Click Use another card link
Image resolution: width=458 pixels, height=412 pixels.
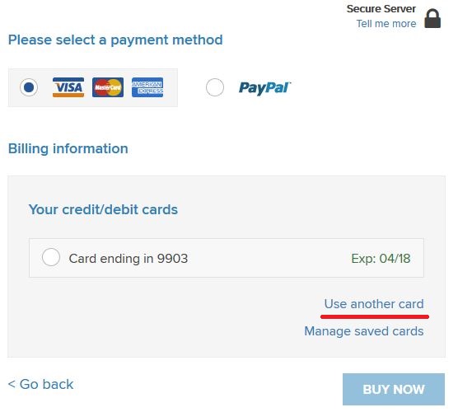[374, 304]
